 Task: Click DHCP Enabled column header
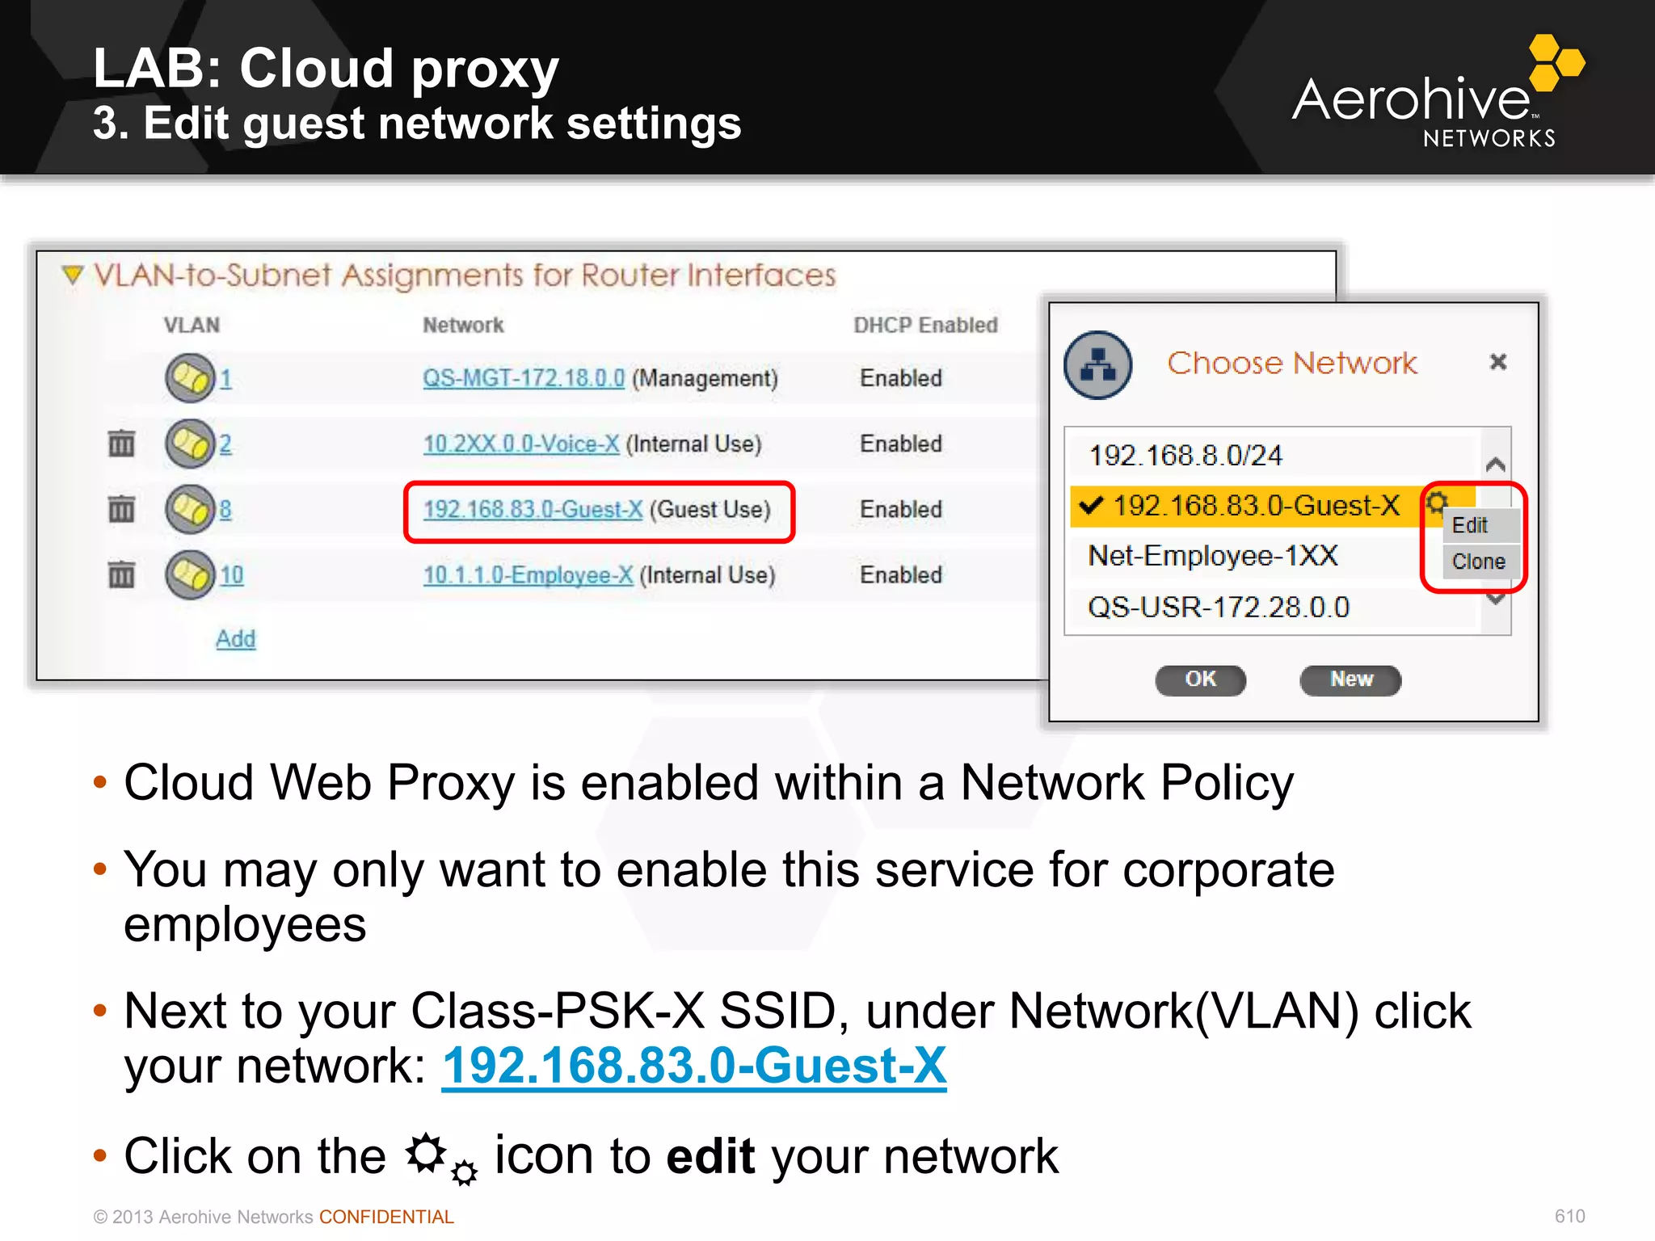925,325
